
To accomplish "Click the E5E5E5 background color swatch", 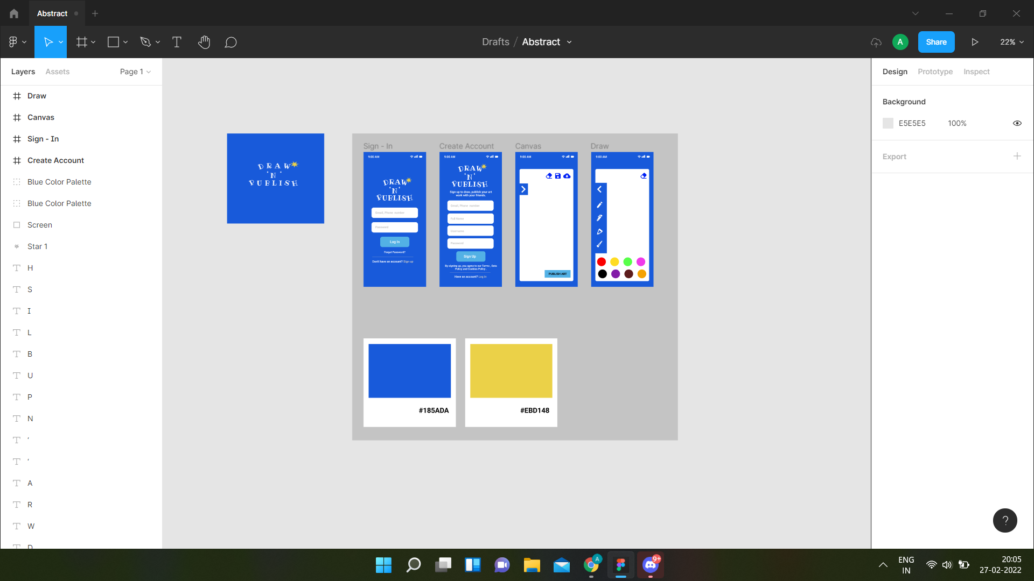I will click(x=888, y=123).
